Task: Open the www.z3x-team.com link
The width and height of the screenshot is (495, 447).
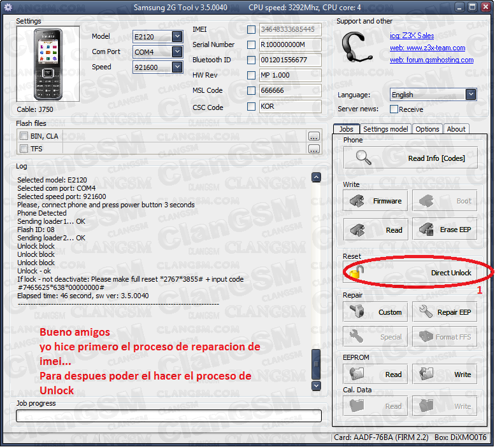Action: 427,48
